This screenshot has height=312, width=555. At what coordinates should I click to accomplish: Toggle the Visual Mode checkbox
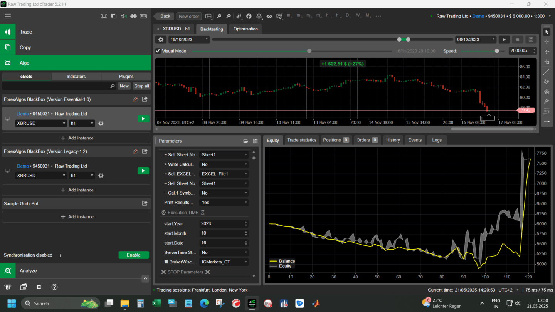(158, 51)
